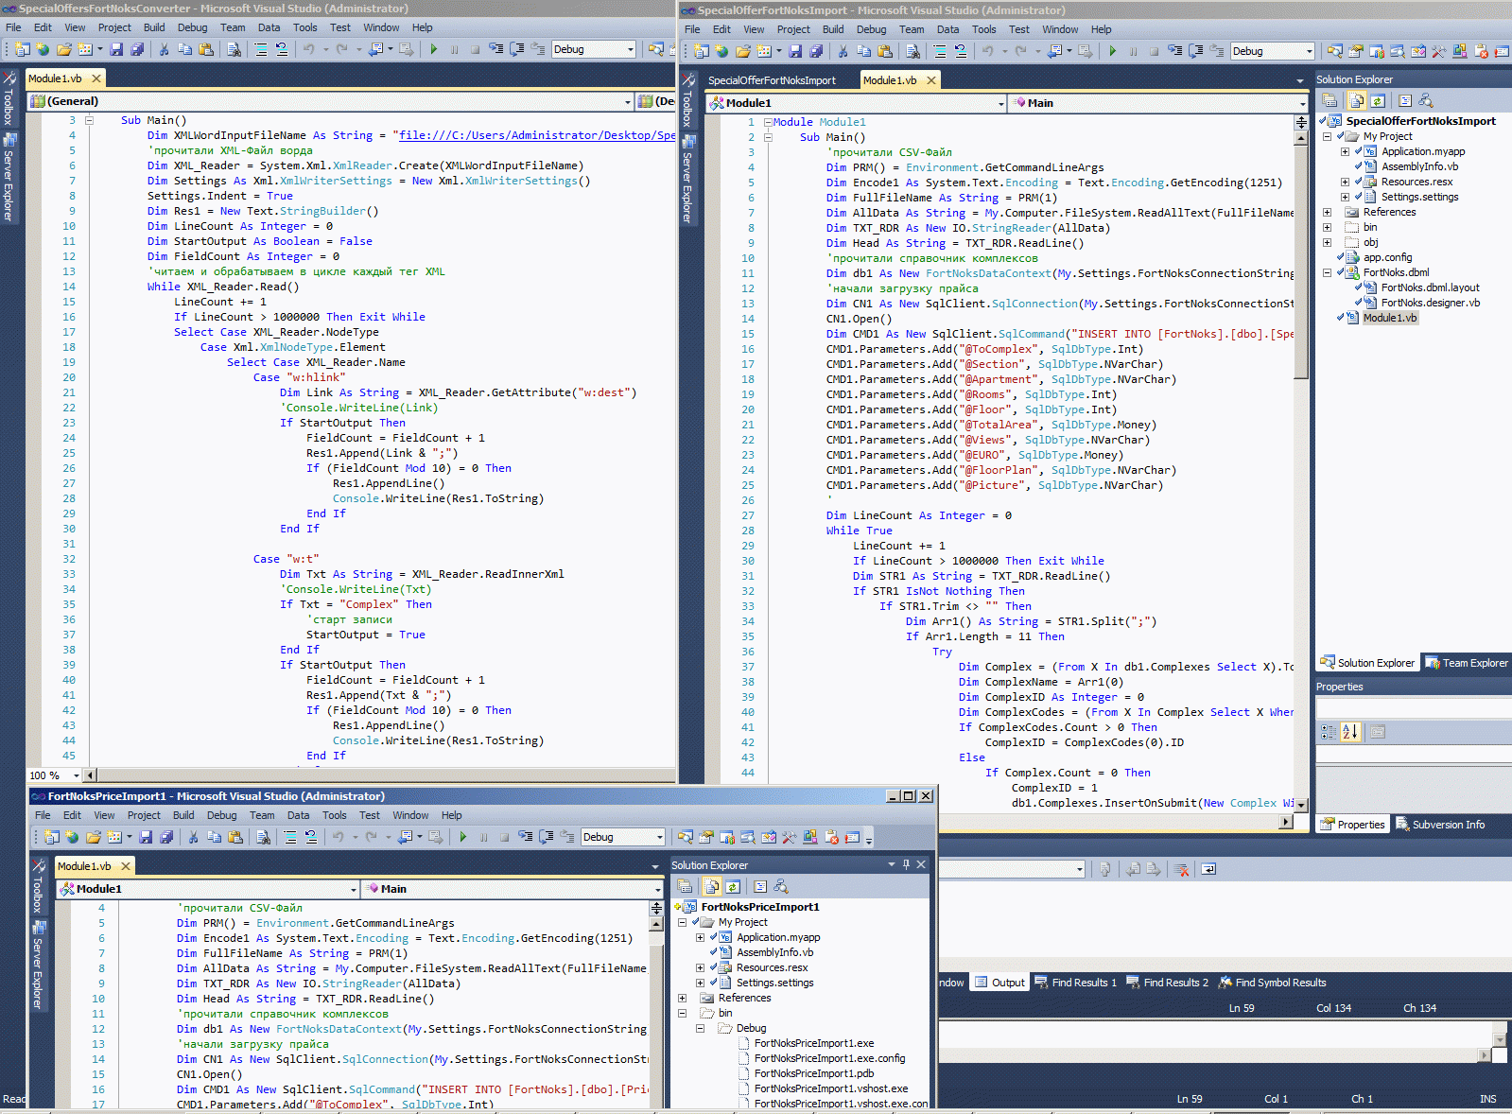Click right arrow of SpecialOfferFortNoksImport editor horizontal scrollbar
This screenshot has height=1114, width=1512.
point(1286,822)
